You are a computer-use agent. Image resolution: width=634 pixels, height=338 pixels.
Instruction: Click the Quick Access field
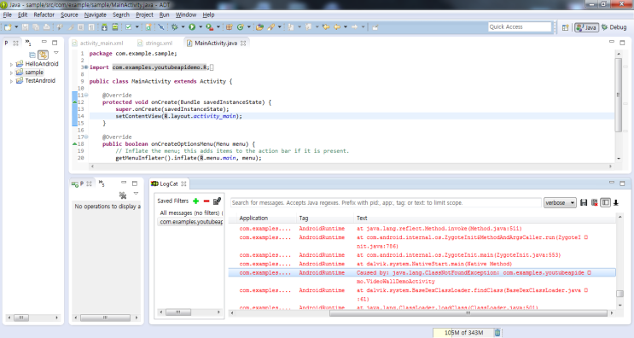pyautogui.click(x=520, y=26)
